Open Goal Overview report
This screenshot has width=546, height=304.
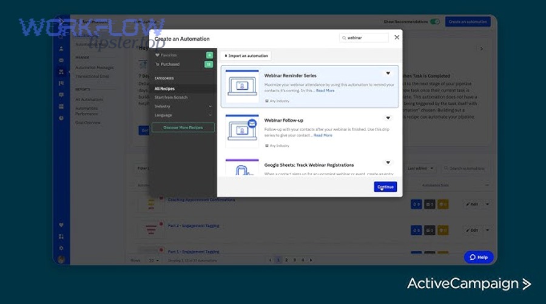[x=88, y=123]
